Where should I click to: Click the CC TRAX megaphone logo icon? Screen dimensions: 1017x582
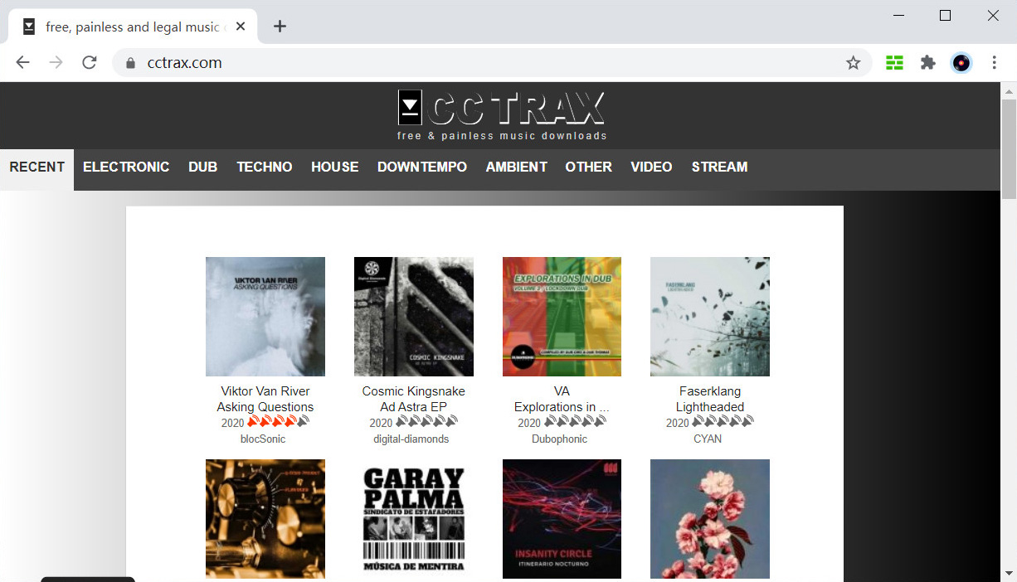tap(410, 108)
